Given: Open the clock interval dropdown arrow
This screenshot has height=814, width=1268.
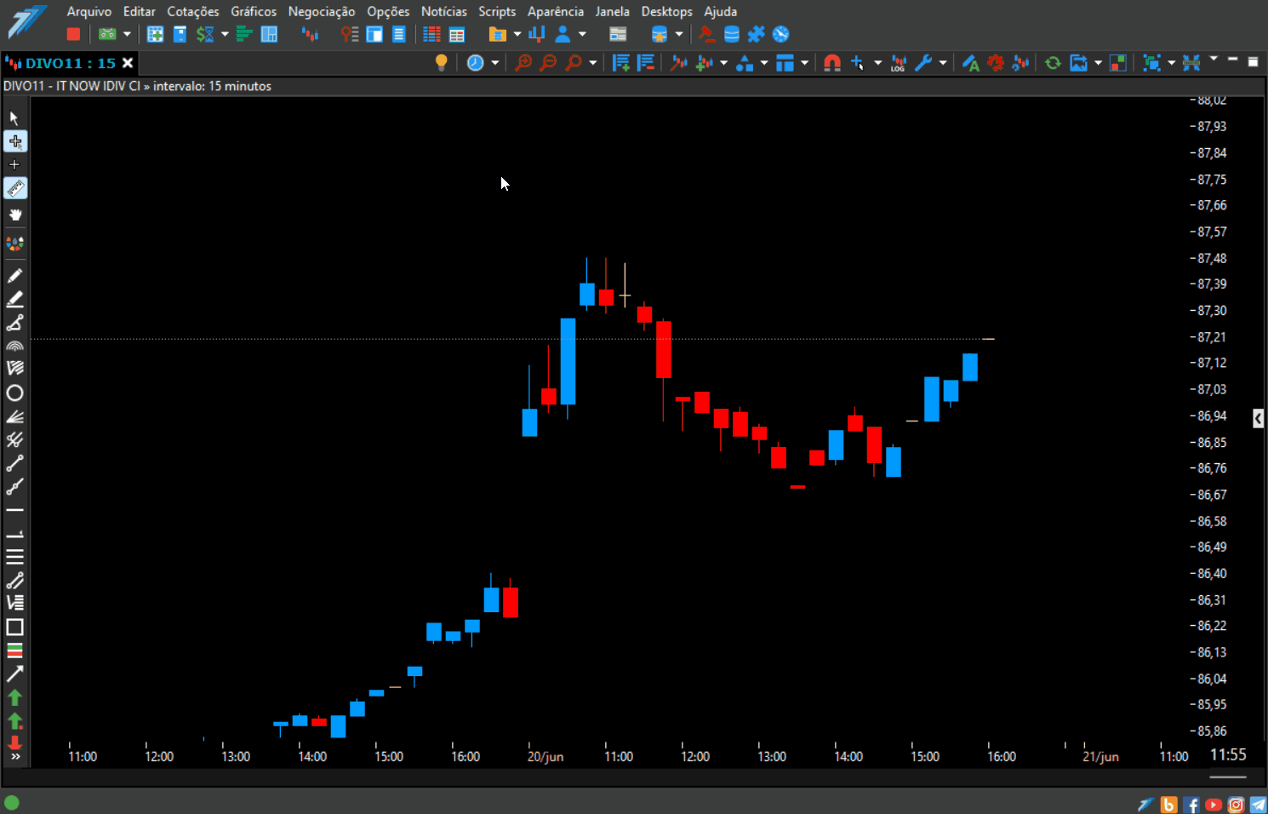Looking at the screenshot, I should 494,62.
